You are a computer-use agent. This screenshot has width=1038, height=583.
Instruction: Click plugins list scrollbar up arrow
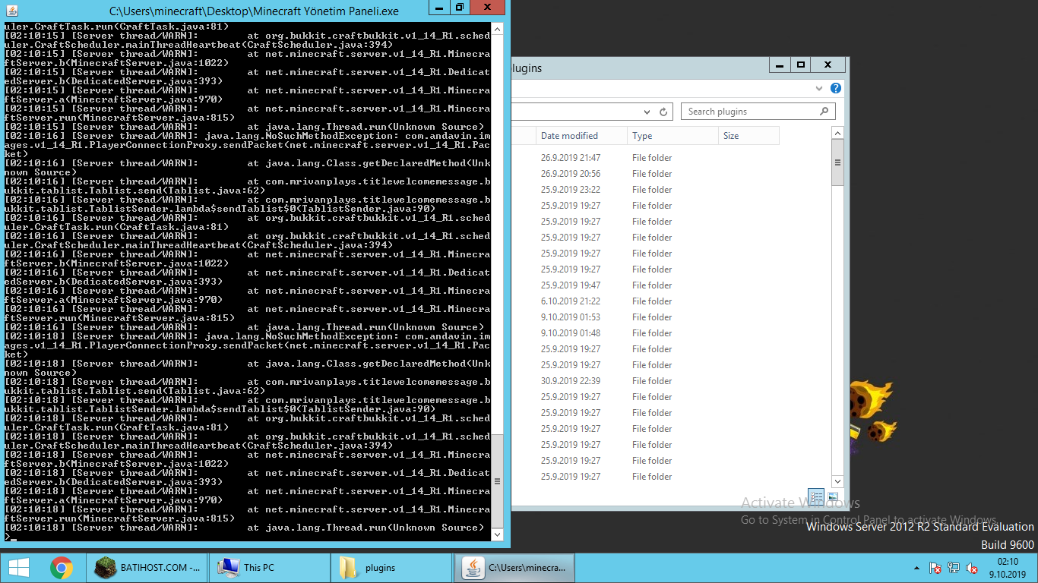click(837, 133)
